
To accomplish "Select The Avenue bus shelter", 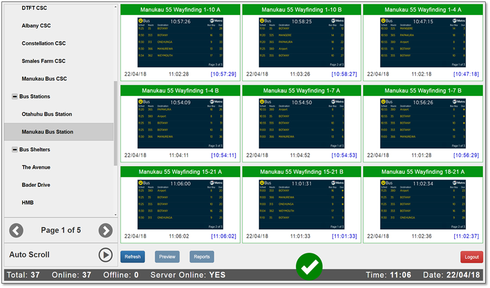I will click(36, 168).
